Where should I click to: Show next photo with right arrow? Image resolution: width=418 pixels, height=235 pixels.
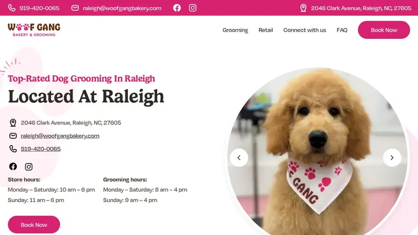tap(392, 158)
